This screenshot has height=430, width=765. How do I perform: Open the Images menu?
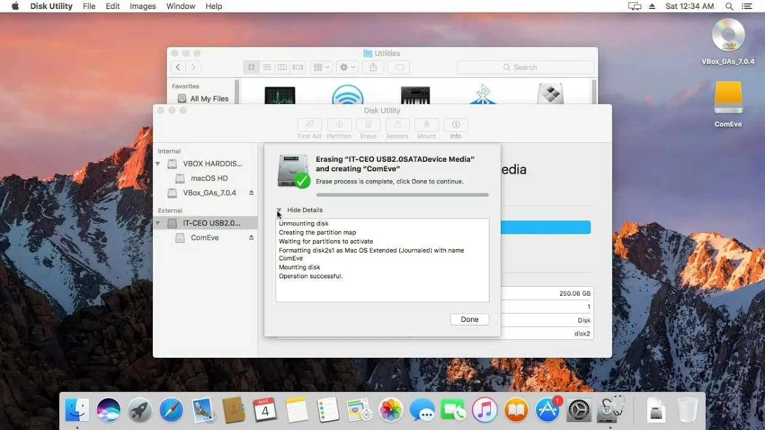tap(142, 6)
